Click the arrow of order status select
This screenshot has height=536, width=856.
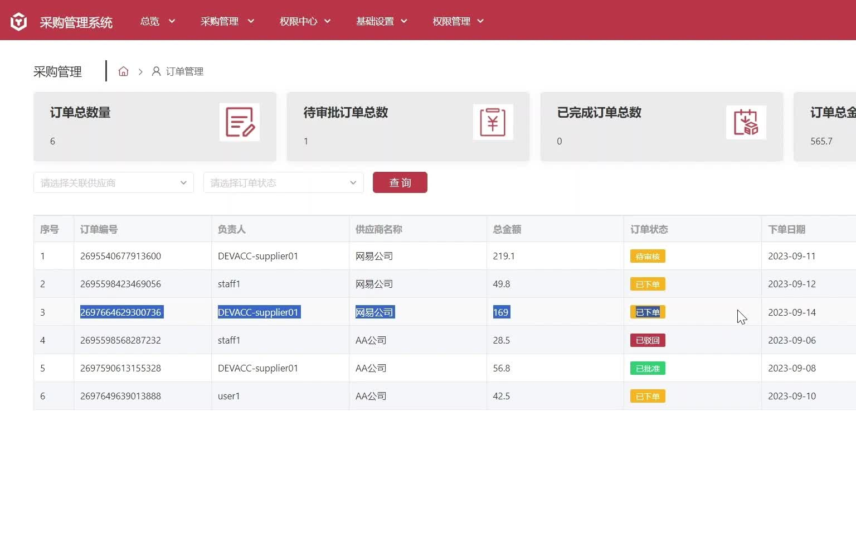(353, 183)
